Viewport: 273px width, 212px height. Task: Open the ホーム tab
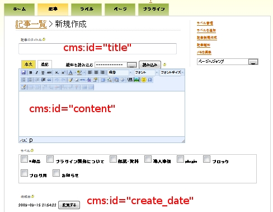click(20, 10)
